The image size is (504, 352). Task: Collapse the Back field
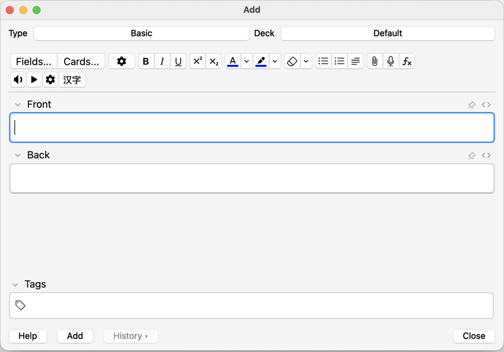coord(18,155)
